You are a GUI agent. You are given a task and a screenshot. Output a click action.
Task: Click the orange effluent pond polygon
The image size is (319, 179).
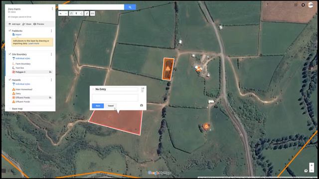(x=168, y=69)
